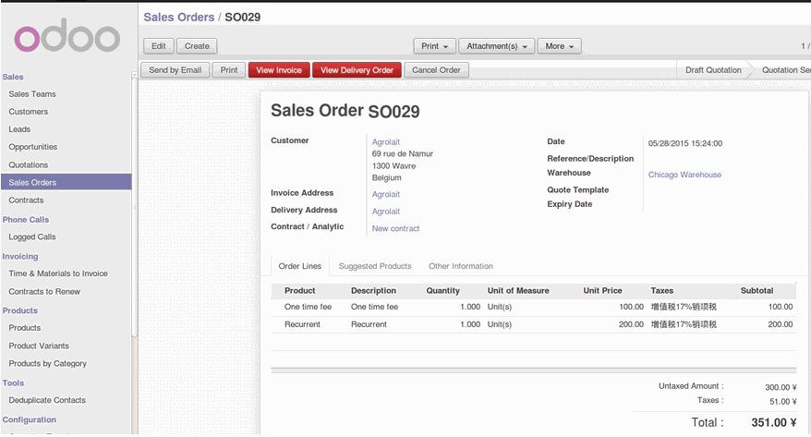Open the Other Information tab
811x437 pixels.
[x=460, y=266]
